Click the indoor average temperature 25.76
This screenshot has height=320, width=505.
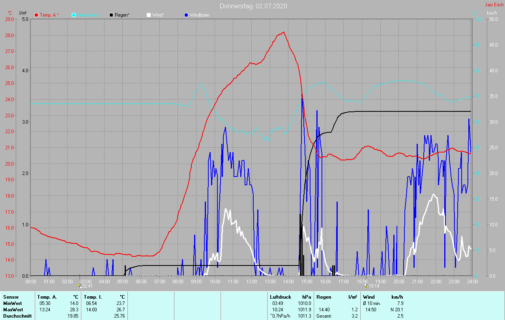[119, 316]
